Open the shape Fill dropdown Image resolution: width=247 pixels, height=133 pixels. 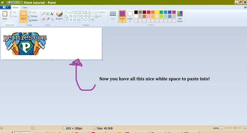[99, 16]
